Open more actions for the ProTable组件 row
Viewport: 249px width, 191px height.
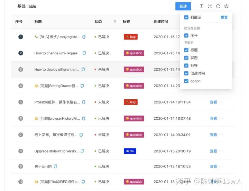point(221,102)
